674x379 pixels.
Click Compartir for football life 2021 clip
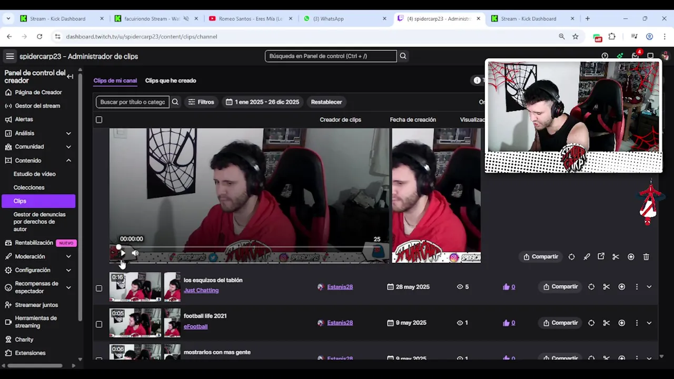(x=560, y=323)
